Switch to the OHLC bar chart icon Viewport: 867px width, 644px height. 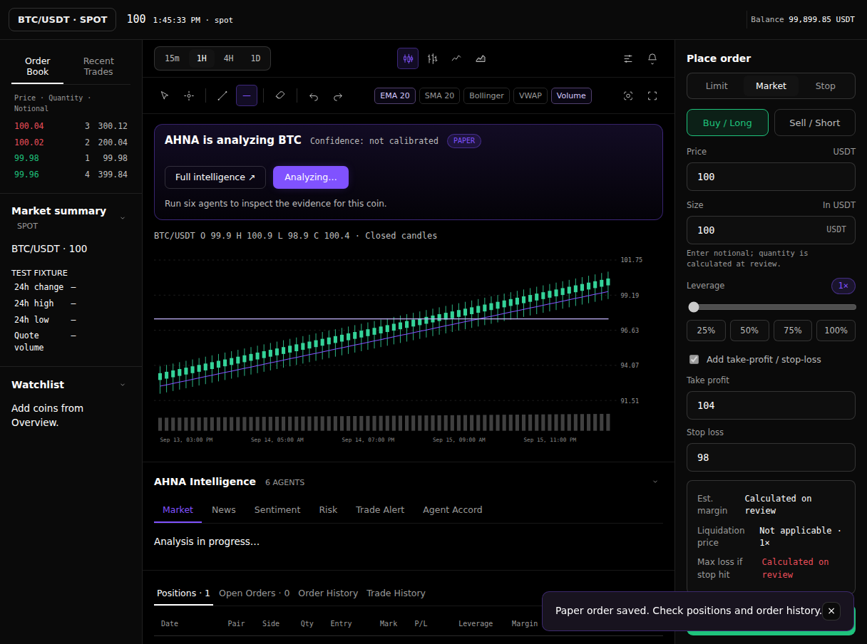pos(432,58)
